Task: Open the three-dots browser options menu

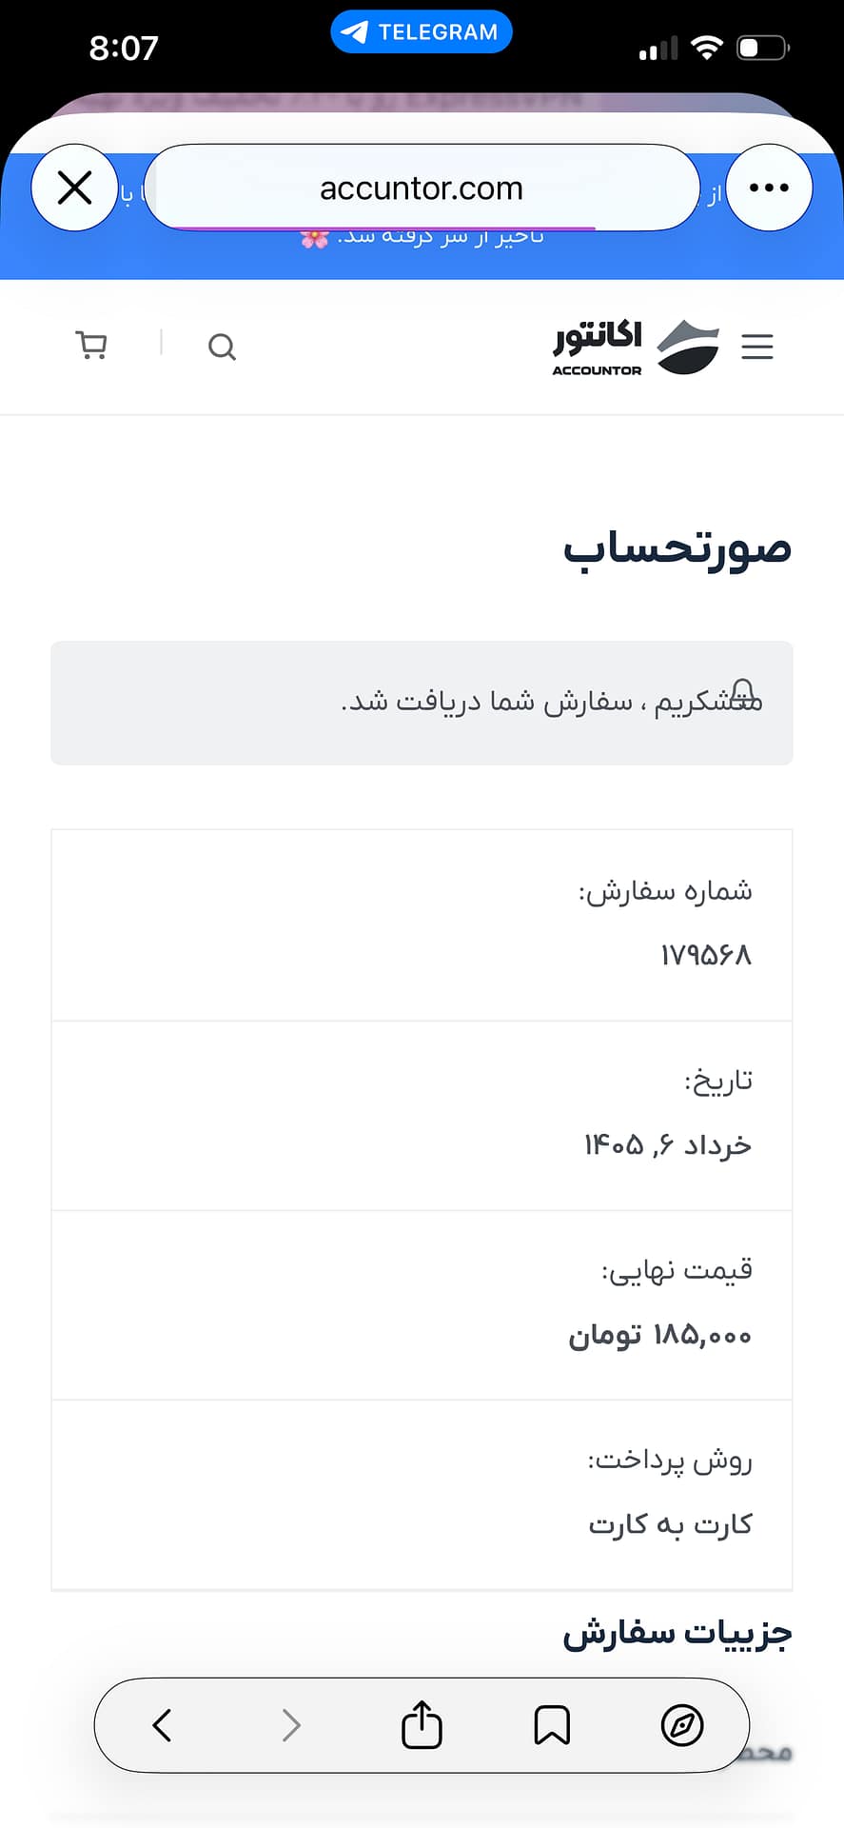Action: (x=769, y=188)
